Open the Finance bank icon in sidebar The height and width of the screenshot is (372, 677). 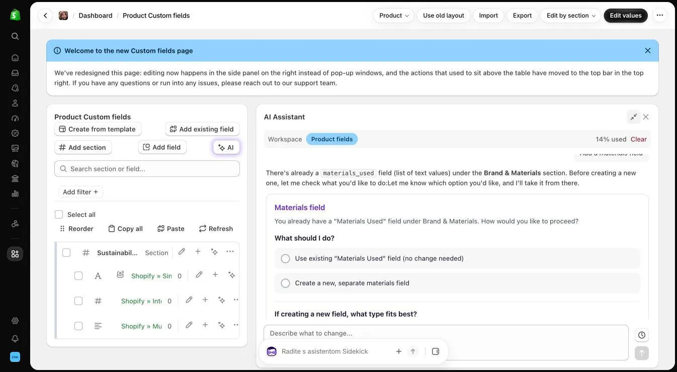coord(15,178)
